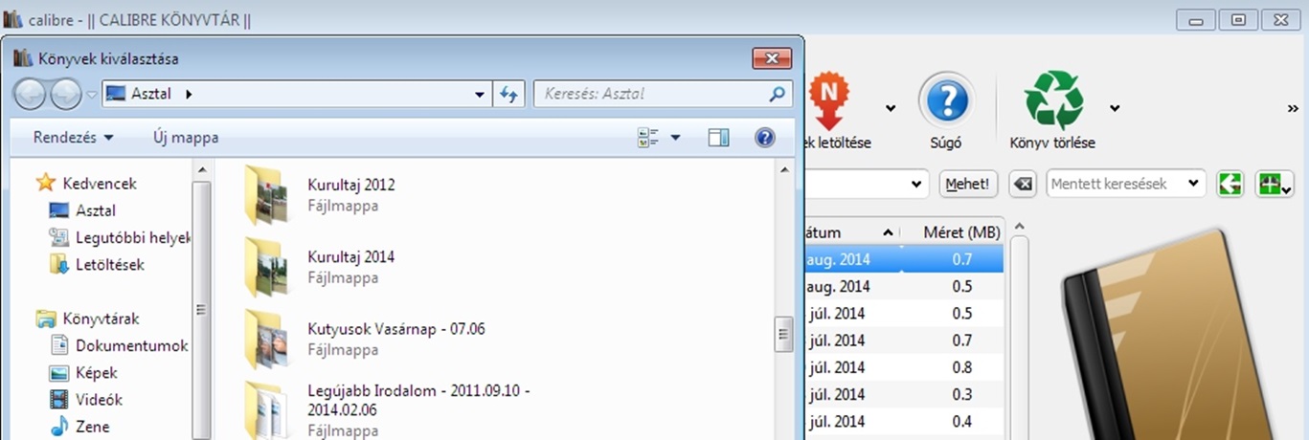This screenshot has height=440, width=1309.
Task: Select the júl. 2014 row with size 0.3
Action: (904, 394)
